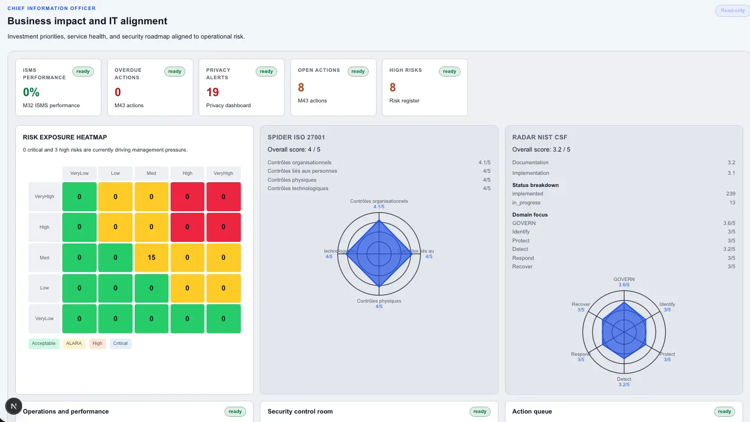This screenshot has height=422, width=750.
Task: Click the Documentation 3.2 row
Action: tap(624, 163)
